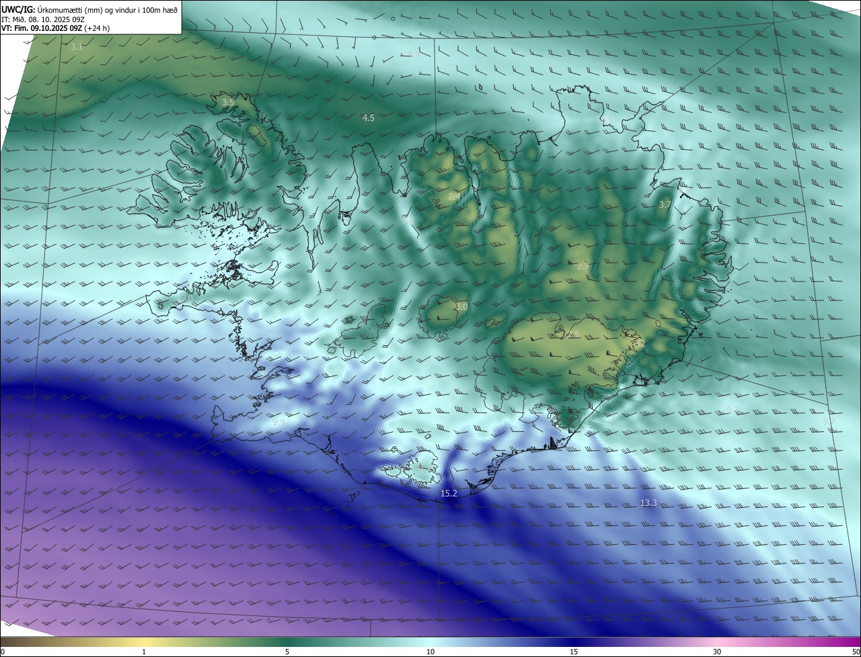861x657 pixels.
Task: Click the color scale label '30'
Action: (717, 652)
